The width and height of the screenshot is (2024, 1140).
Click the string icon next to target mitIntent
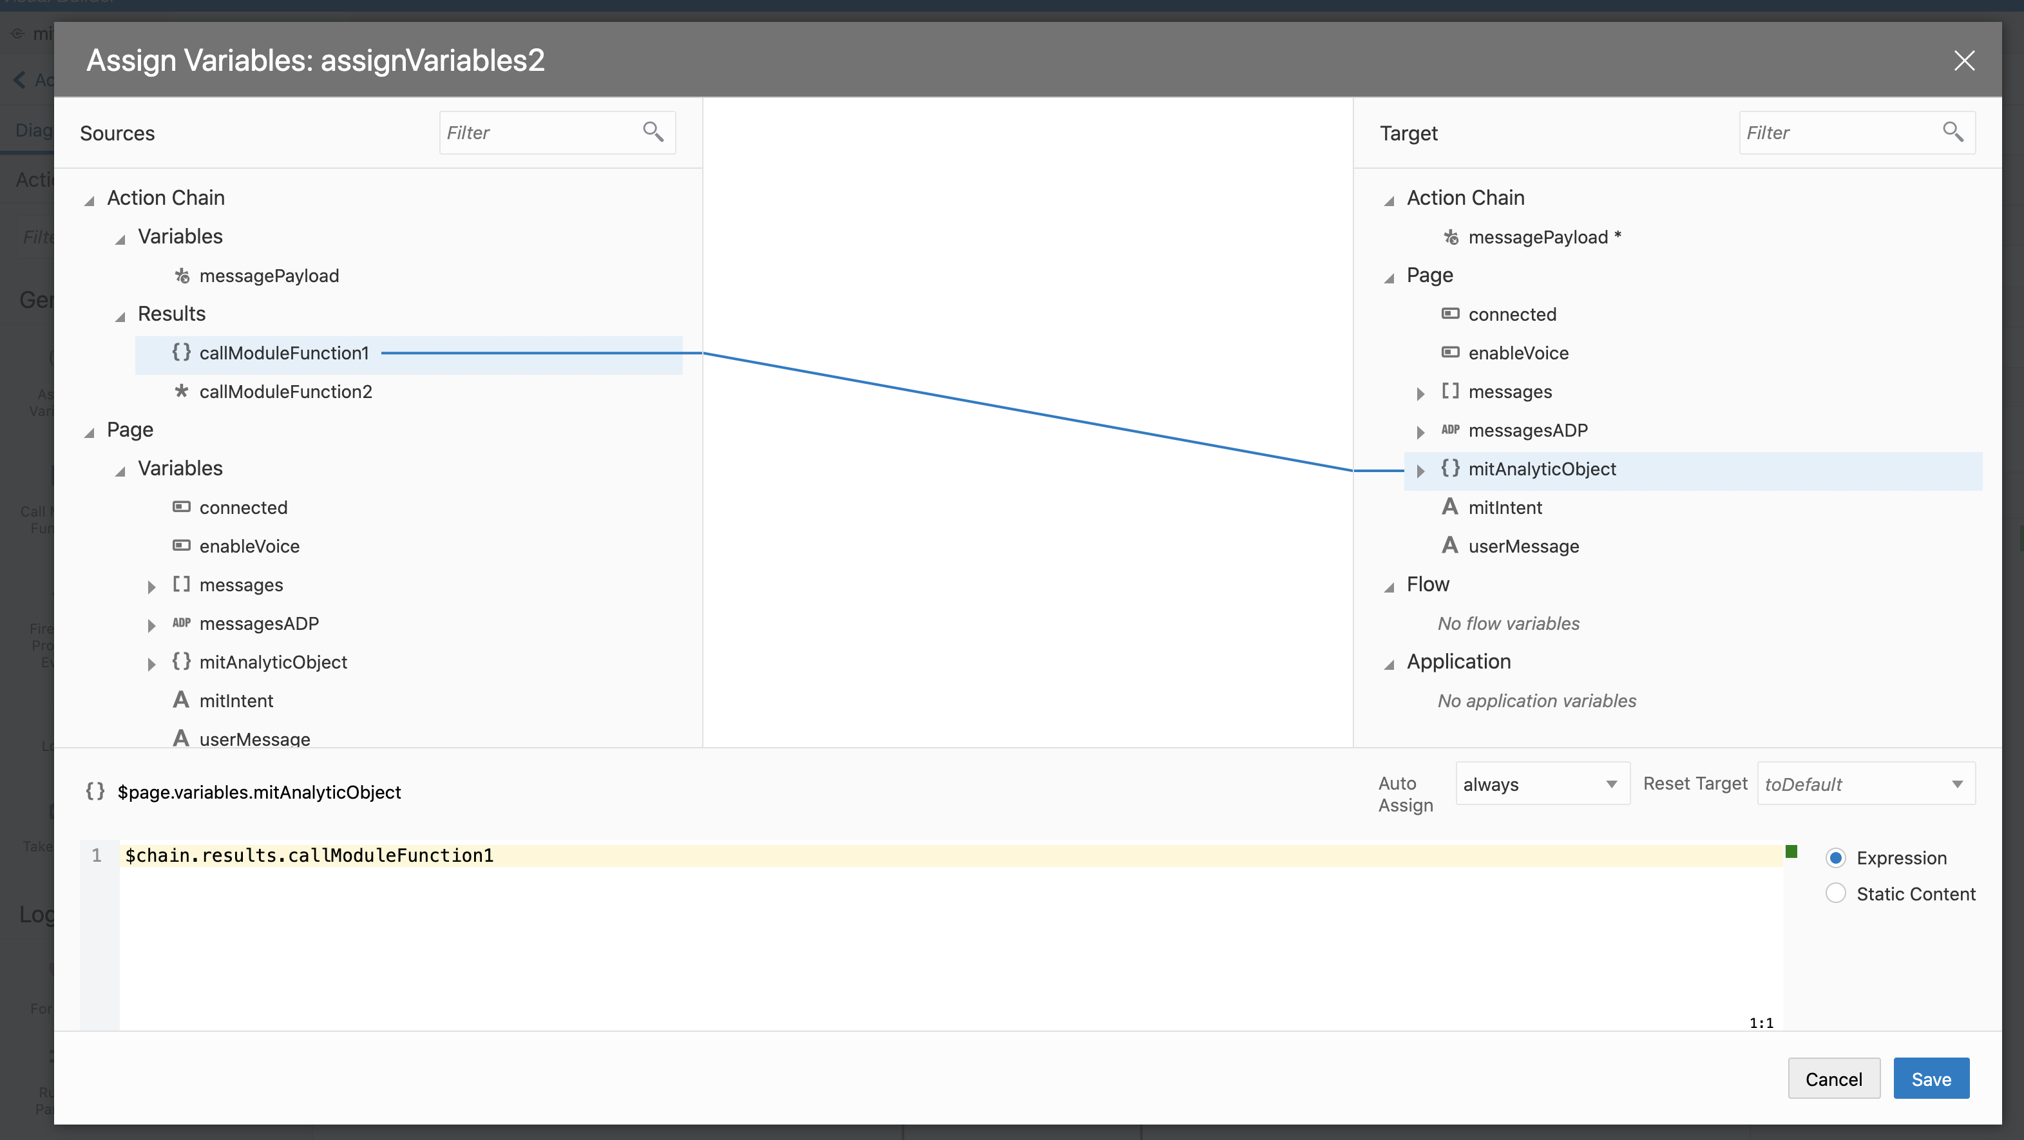click(1449, 507)
